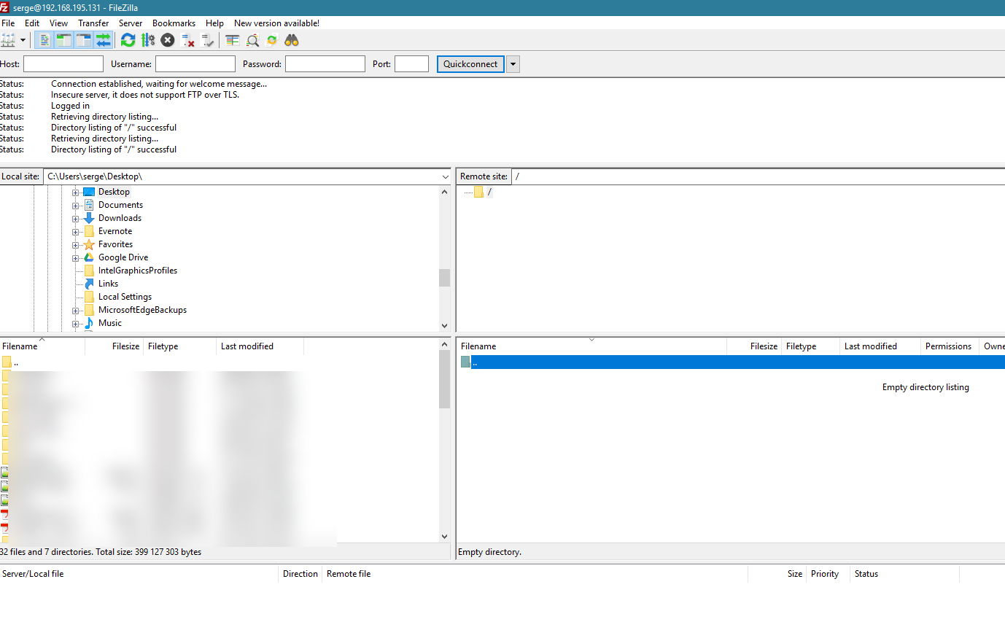Open the New version available! menu

(276, 23)
